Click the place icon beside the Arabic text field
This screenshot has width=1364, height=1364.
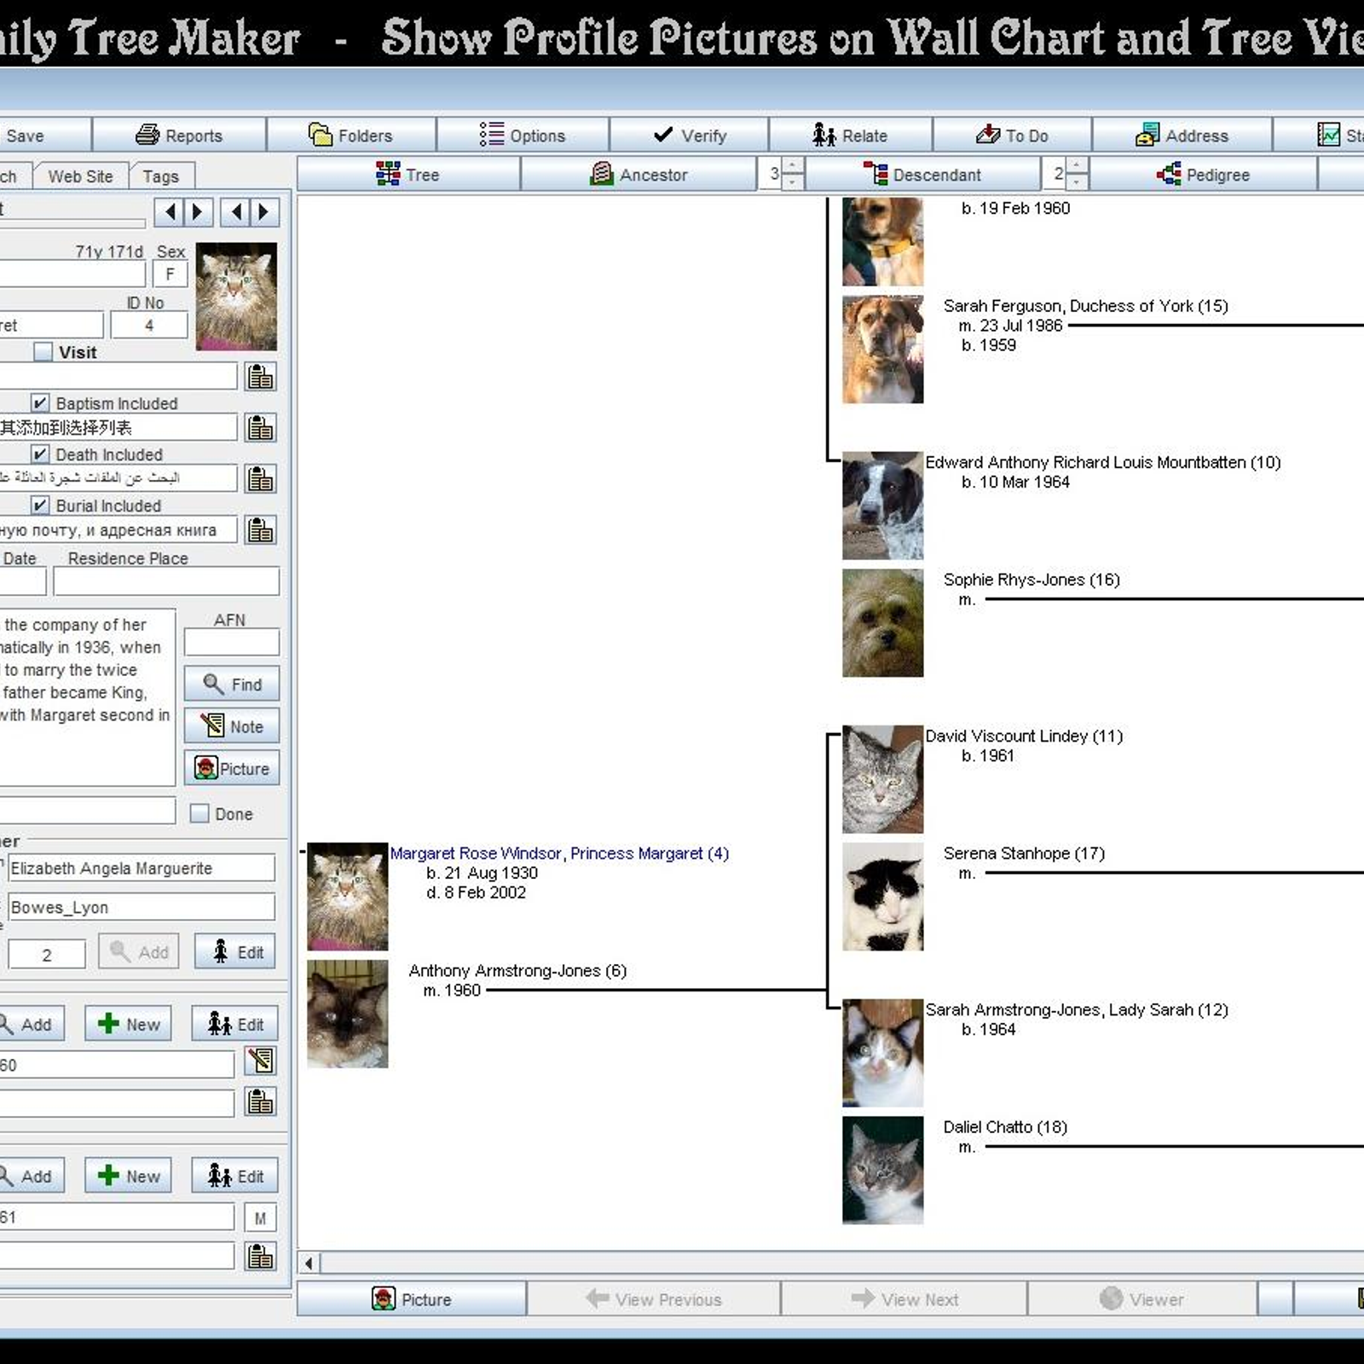click(260, 478)
